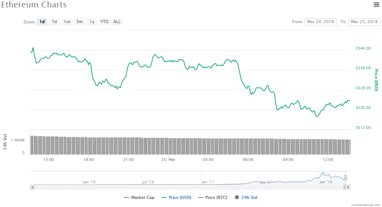
Task: Select the 1d zoom range
Action: click(x=42, y=22)
